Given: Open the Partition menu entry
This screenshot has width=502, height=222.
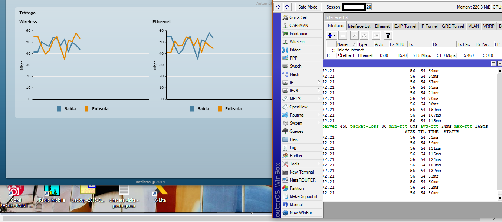Looking at the screenshot, I should pos(296,188).
